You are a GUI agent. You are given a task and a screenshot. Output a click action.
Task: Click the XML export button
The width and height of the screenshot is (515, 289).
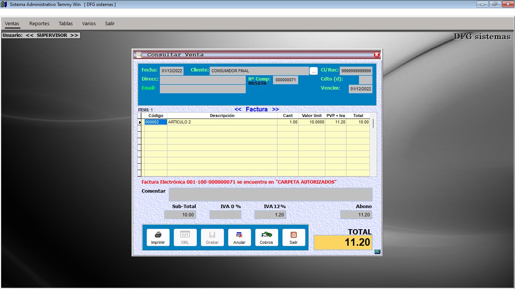[185, 237]
